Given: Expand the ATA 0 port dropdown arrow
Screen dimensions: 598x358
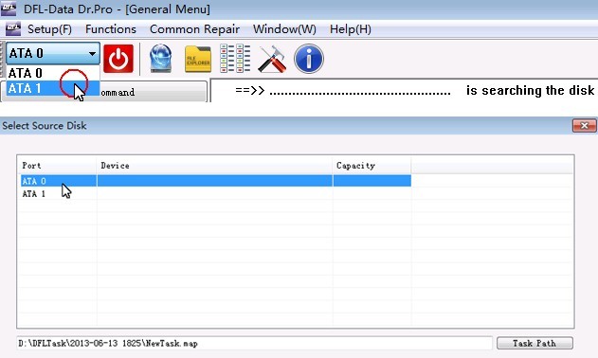Looking at the screenshot, I should pyautogui.click(x=92, y=53).
